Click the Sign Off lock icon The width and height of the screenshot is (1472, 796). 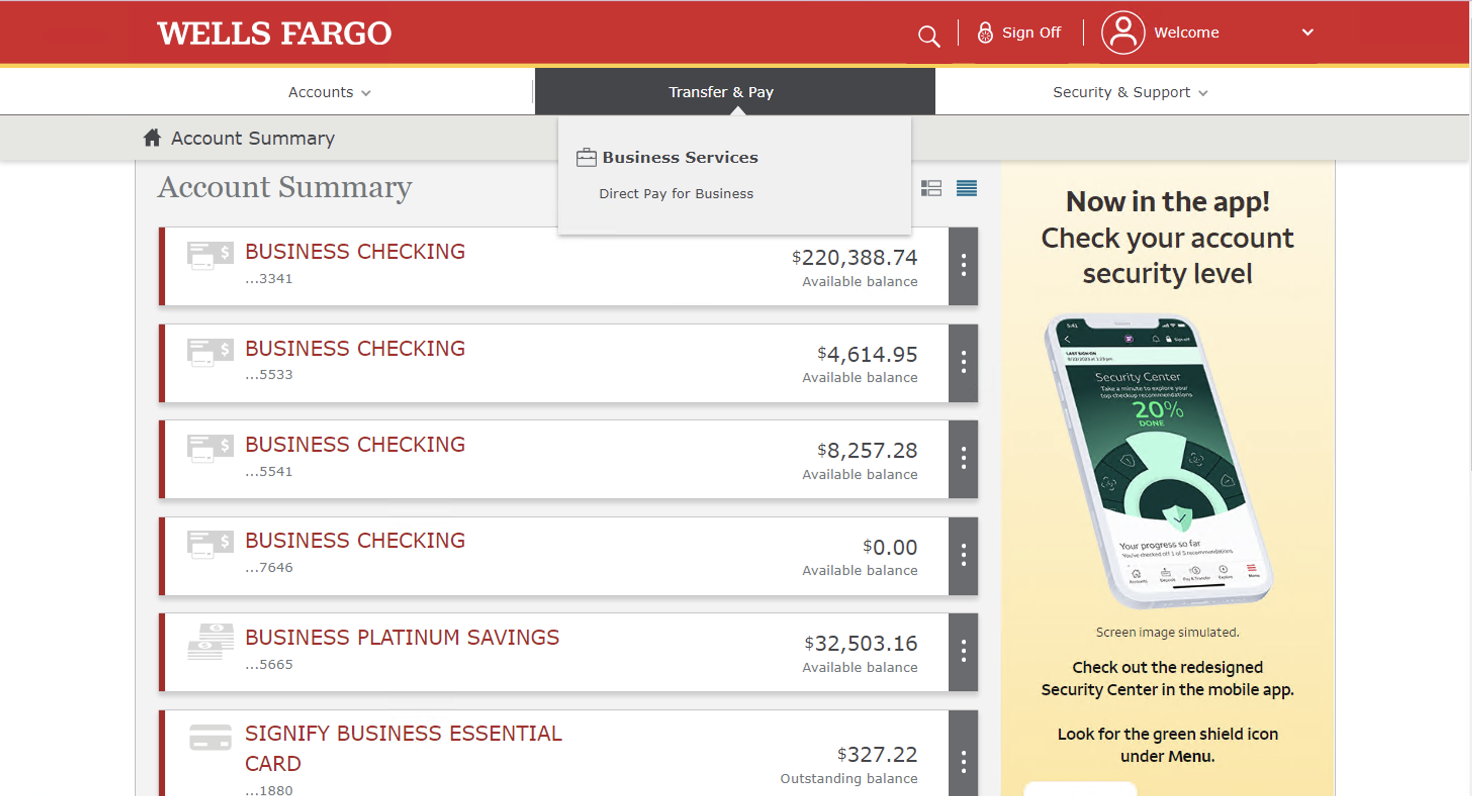click(x=985, y=32)
